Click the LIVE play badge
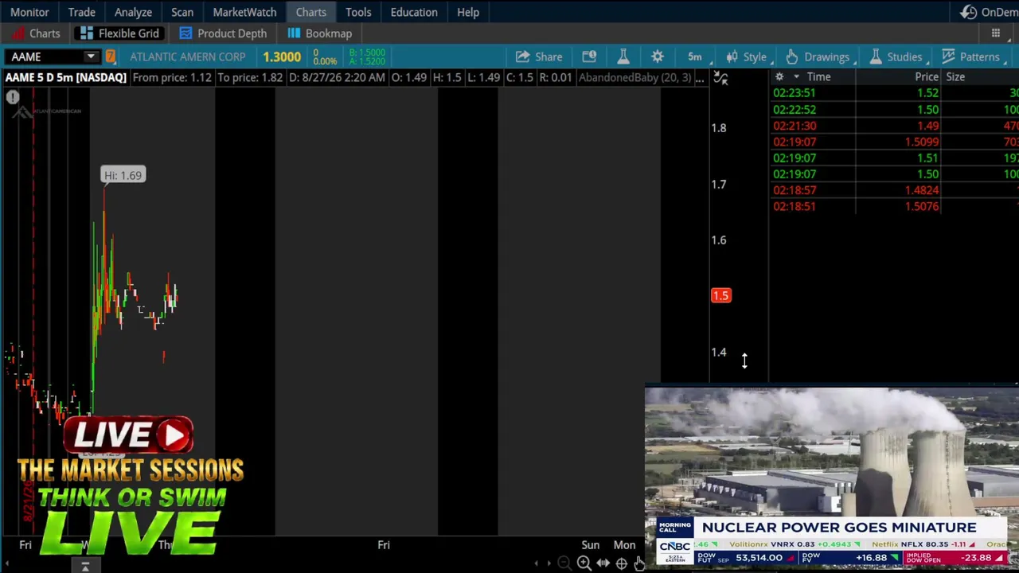Screen dimensions: 1019x573 [130, 435]
